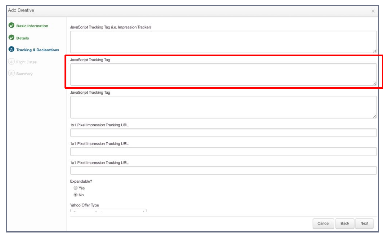Select the No radio button under Expandable

click(75, 195)
